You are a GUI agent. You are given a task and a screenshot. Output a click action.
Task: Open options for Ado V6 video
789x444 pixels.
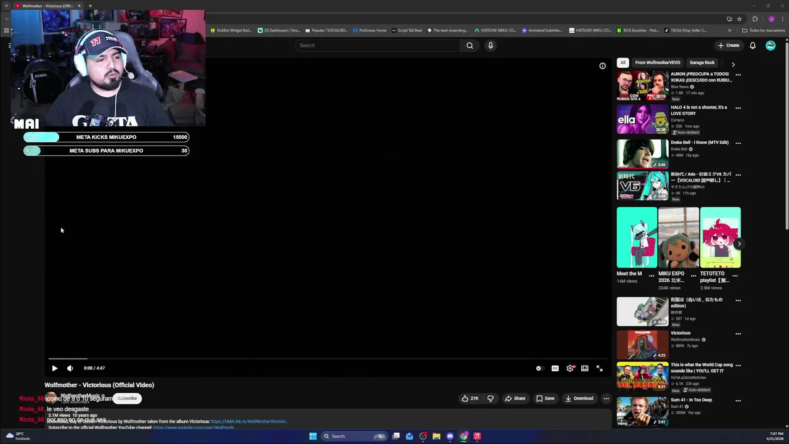738,175
